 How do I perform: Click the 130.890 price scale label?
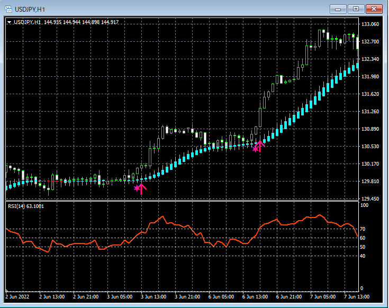(370, 129)
